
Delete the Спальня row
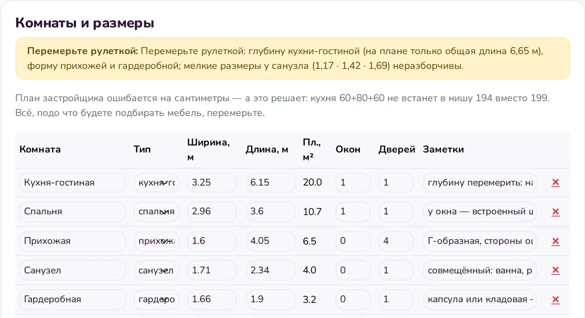555,212
